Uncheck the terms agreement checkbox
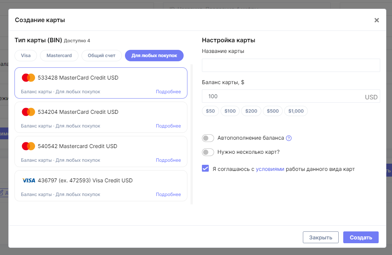The image size is (392, 255). (x=205, y=169)
